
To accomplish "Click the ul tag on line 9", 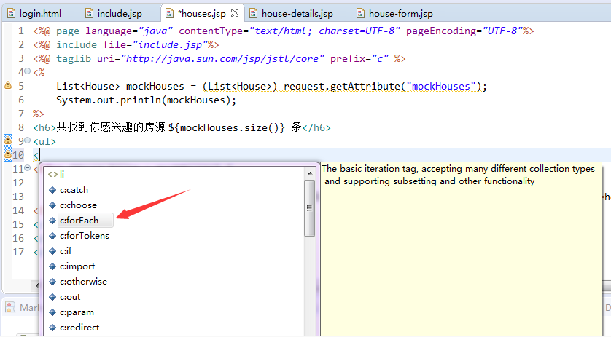I will pos(44,141).
